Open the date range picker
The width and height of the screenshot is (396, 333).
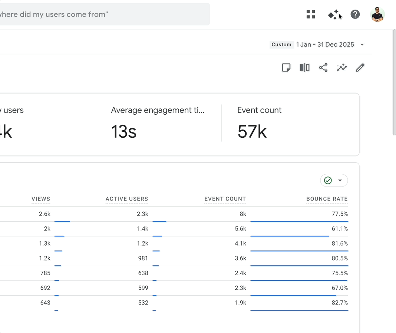[x=325, y=44]
